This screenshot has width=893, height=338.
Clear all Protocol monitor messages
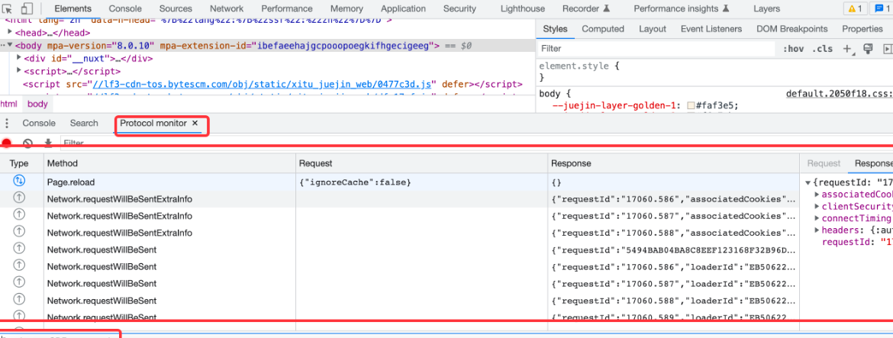coord(27,143)
